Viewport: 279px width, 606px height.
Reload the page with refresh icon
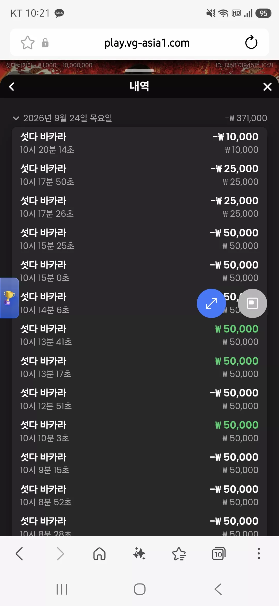(x=251, y=42)
